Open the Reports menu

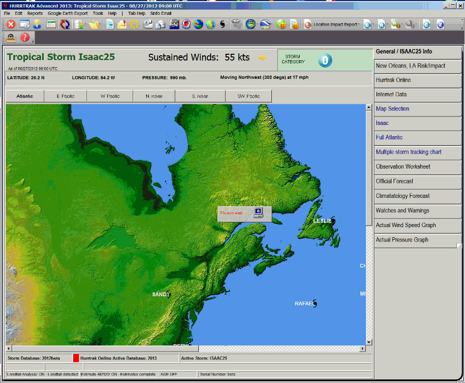pyautogui.click(x=35, y=13)
